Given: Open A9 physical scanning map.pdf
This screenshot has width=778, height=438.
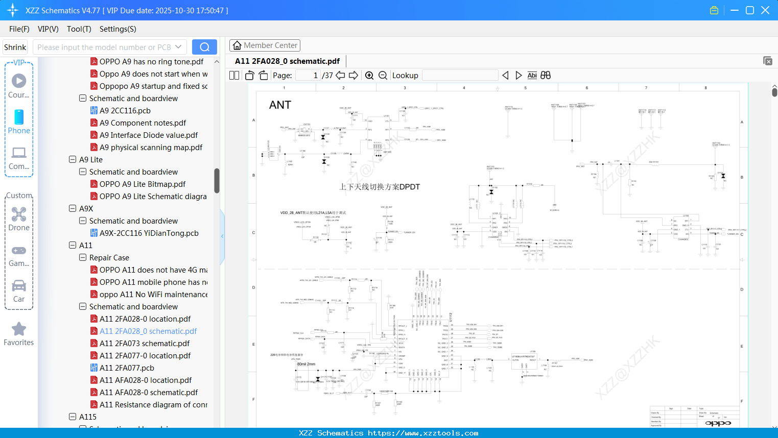Looking at the screenshot, I should point(151,147).
